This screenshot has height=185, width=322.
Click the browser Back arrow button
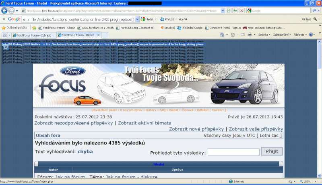(4, 10)
